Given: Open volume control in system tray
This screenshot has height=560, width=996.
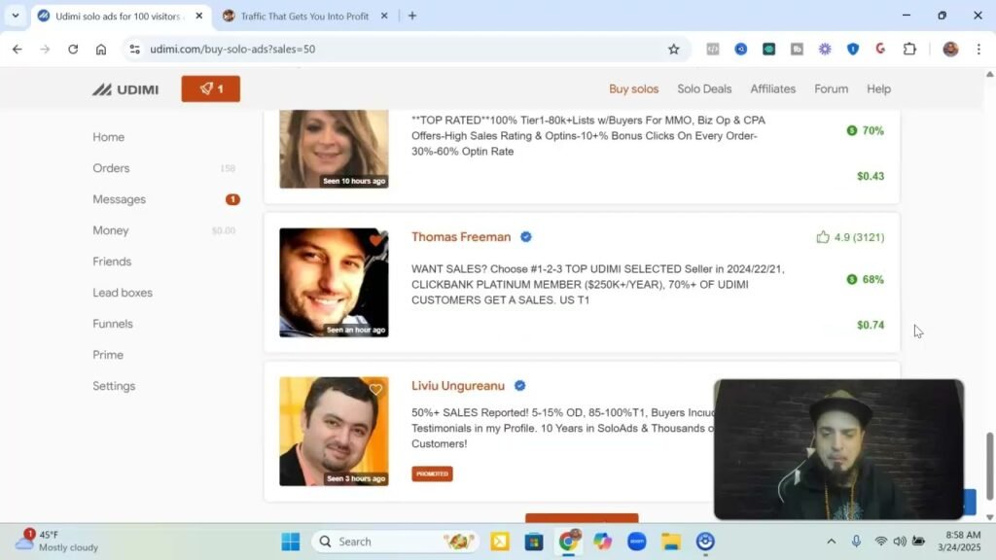Looking at the screenshot, I should pos(900,542).
